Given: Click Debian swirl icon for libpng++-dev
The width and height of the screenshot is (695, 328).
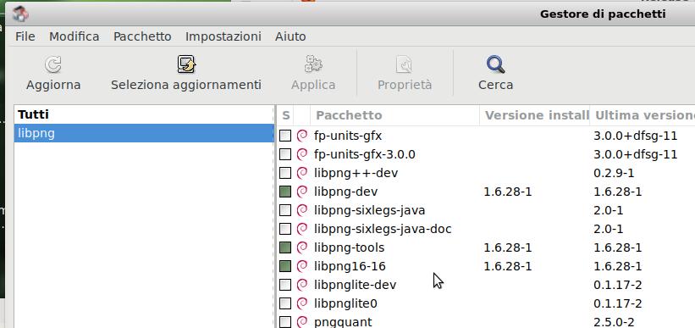Looking at the screenshot, I should (302, 173).
